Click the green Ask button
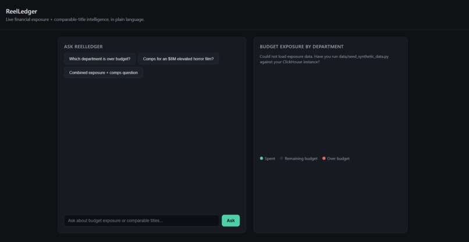 tap(230, 221)
